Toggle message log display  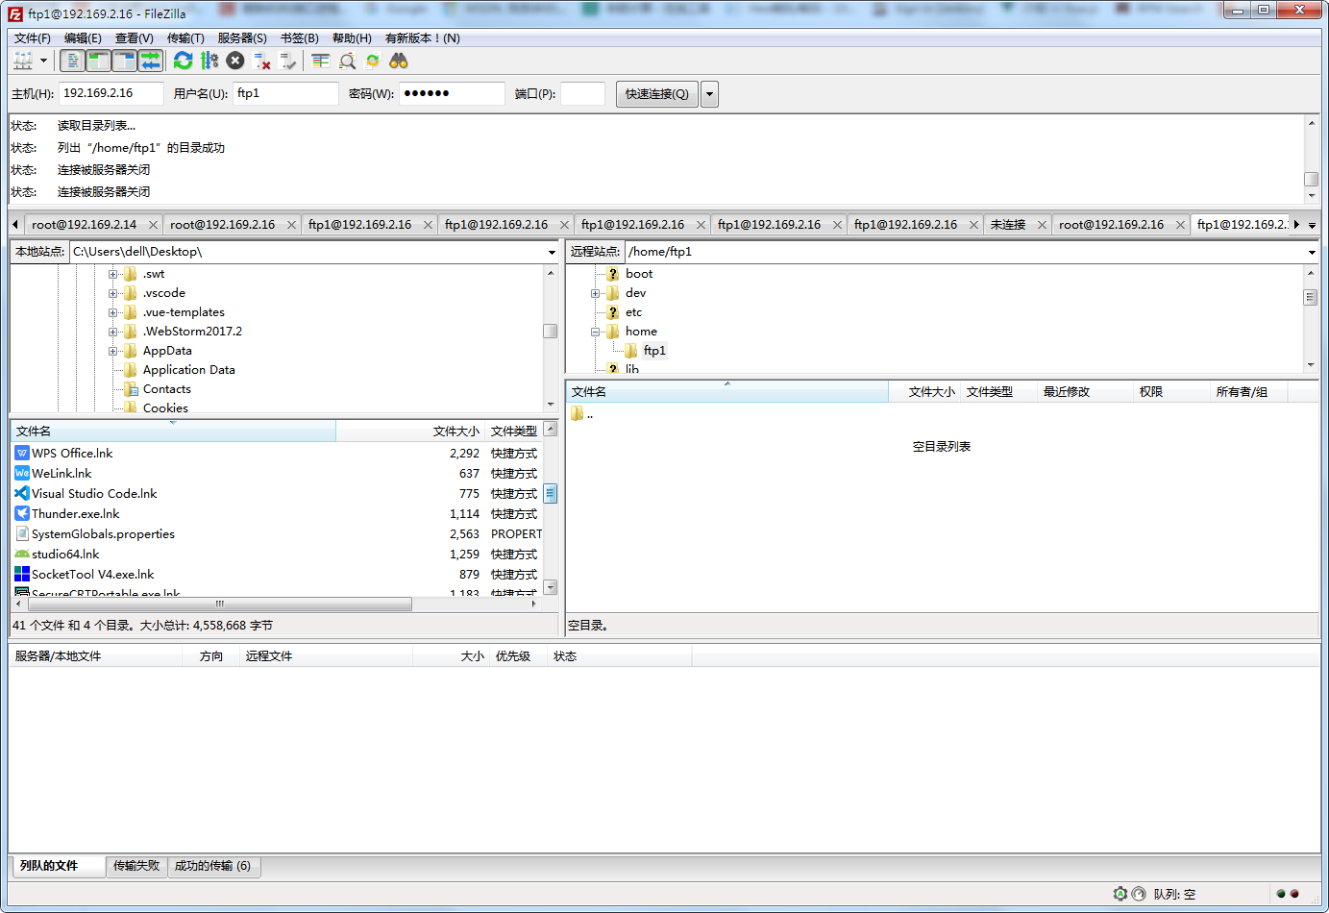point(73,61)
